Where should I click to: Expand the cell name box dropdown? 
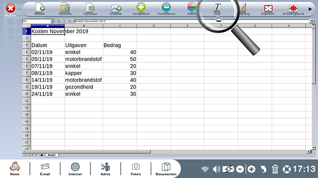pos(52,21)
